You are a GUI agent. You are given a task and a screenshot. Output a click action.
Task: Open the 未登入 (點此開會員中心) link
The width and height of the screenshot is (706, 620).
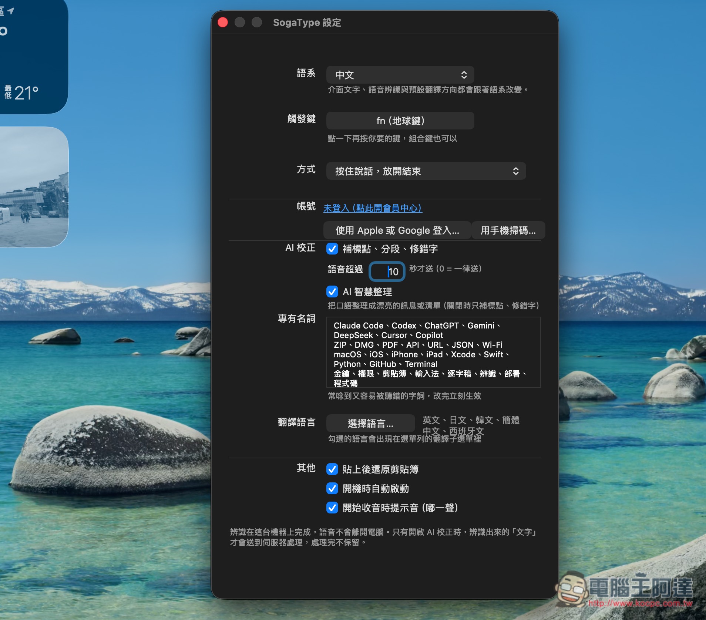pyautogui.click(x=373, y=208)
